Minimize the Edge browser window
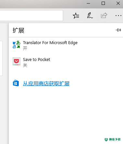This screenshot has height=144, width=123. 88,3
